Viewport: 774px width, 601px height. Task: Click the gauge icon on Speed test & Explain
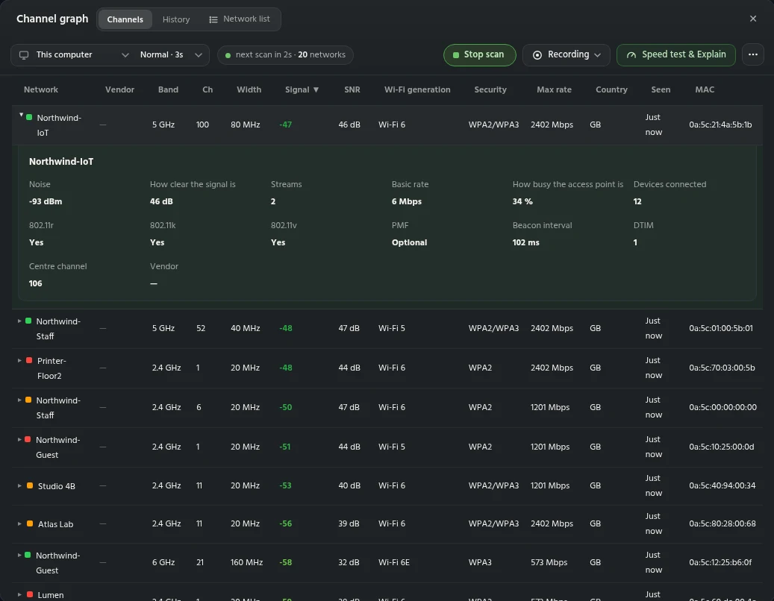click(631, 55)
